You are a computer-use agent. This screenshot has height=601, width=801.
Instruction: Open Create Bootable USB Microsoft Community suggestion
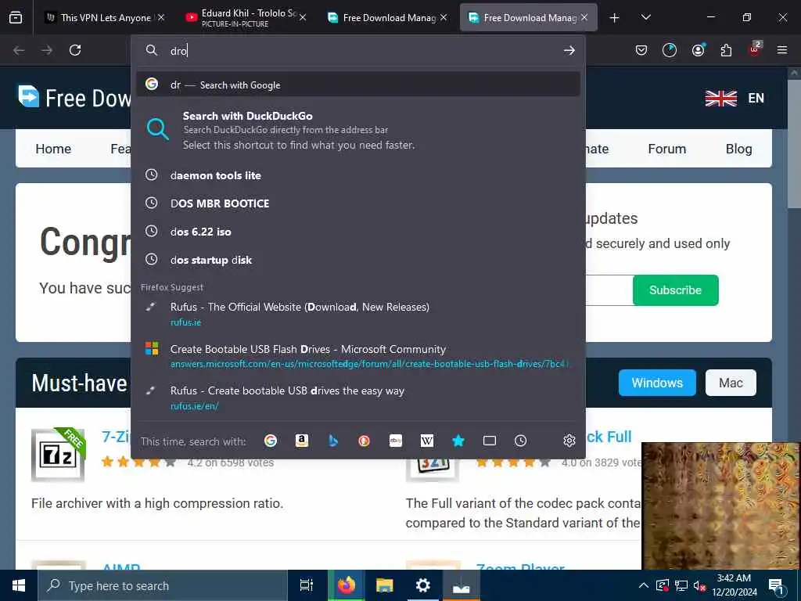pyautogui.click(x=358, y=356)
